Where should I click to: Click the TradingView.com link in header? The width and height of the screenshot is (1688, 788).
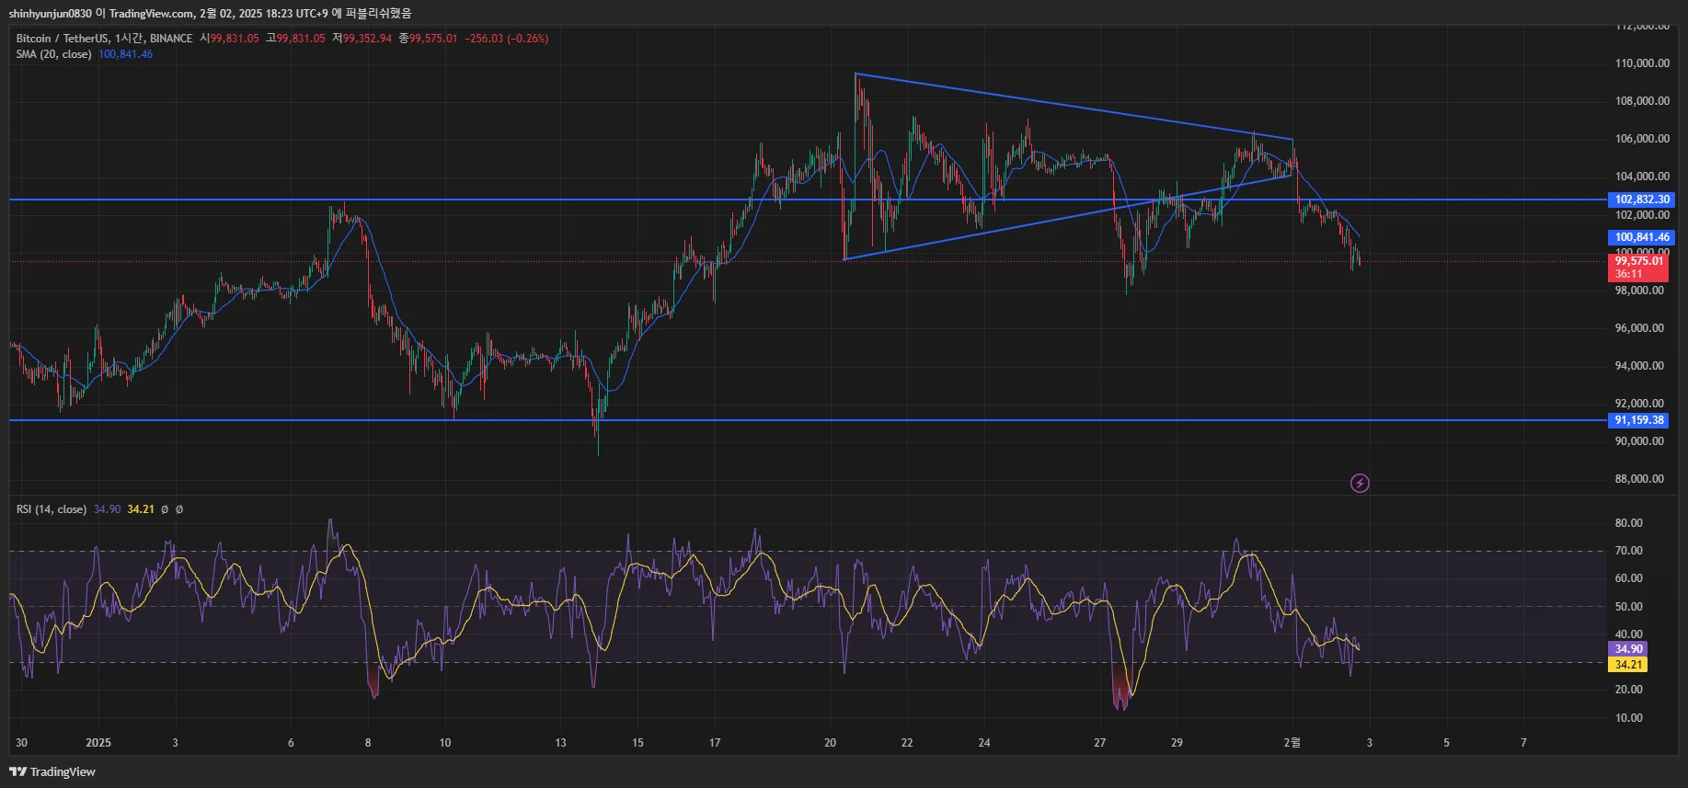click(x=152, y=14)
